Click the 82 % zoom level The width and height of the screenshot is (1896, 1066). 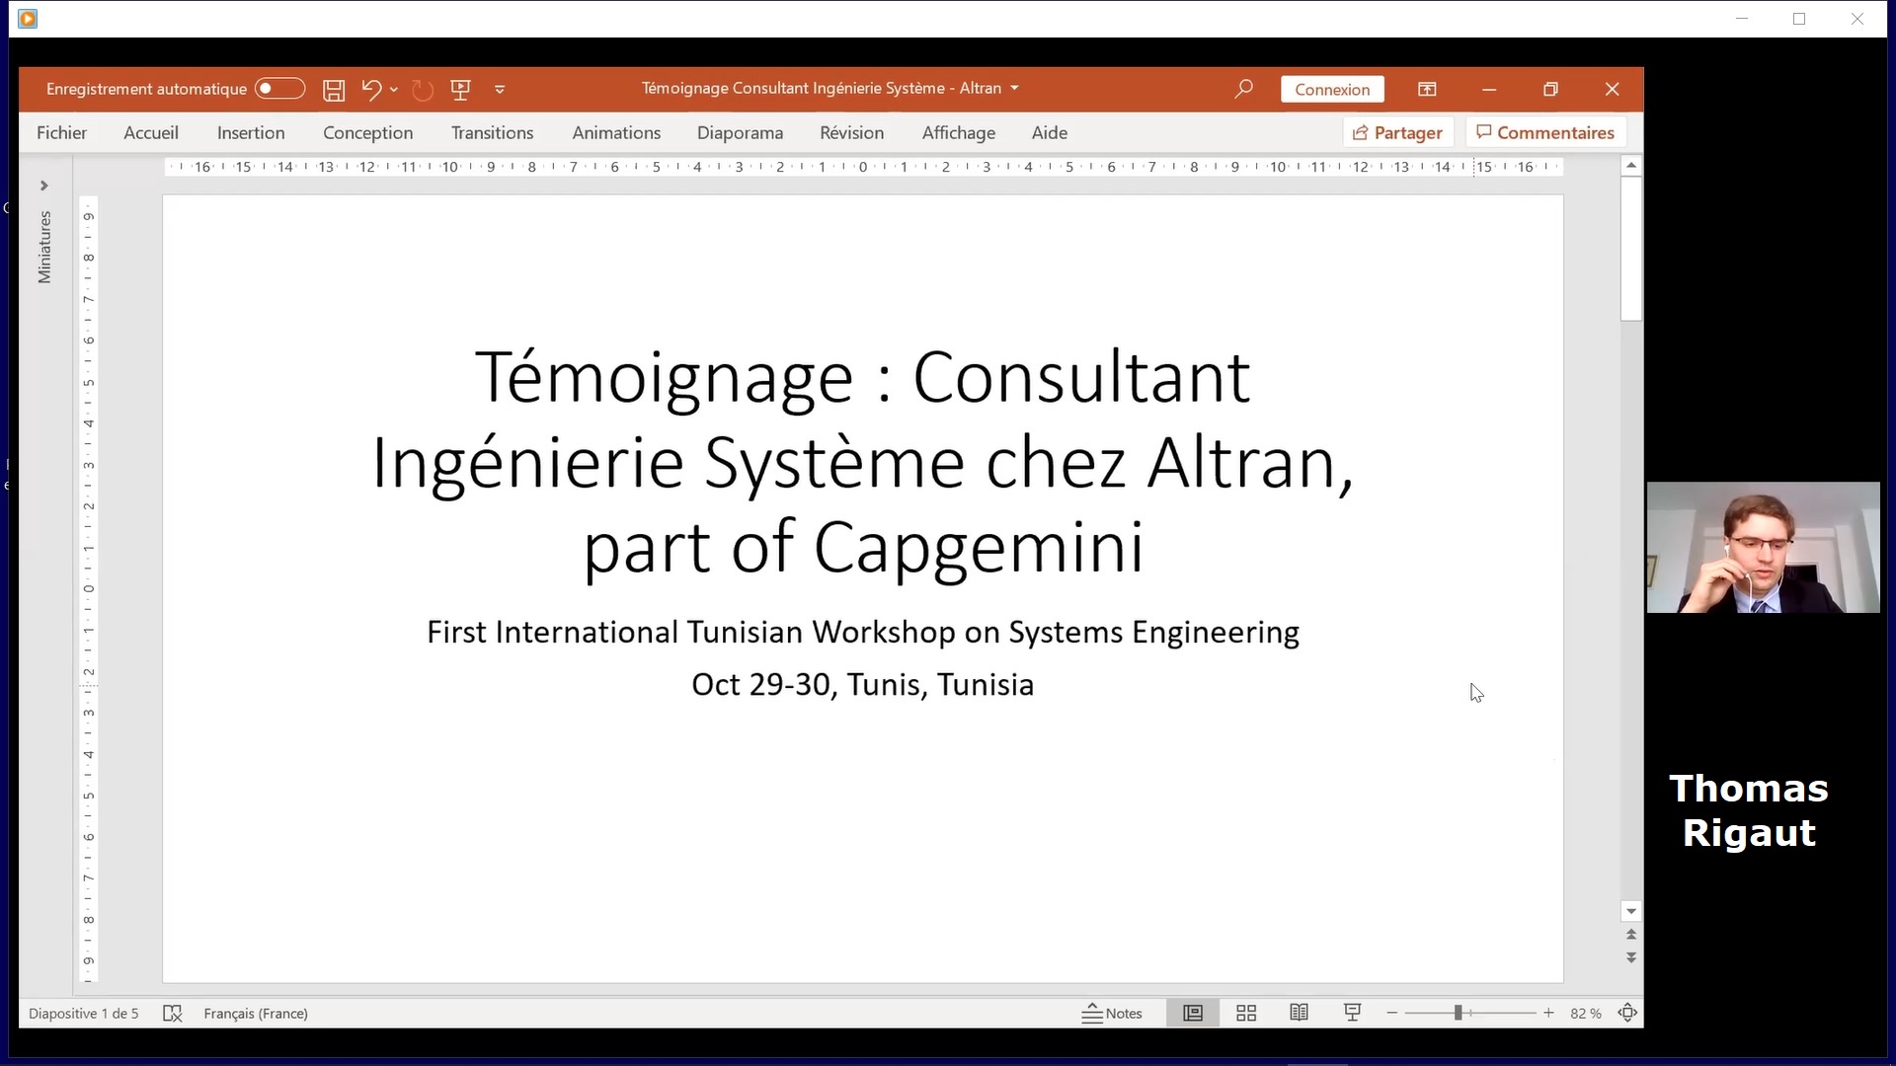(1586, 1014)
